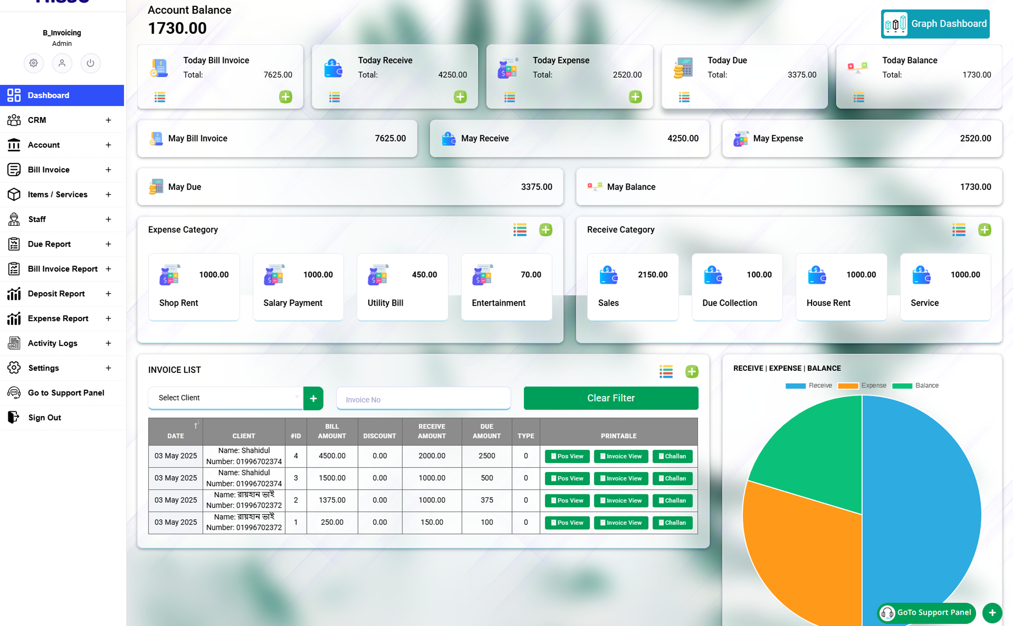
Task: Open the Graph Dashboard button
Action: coord(935,24)
